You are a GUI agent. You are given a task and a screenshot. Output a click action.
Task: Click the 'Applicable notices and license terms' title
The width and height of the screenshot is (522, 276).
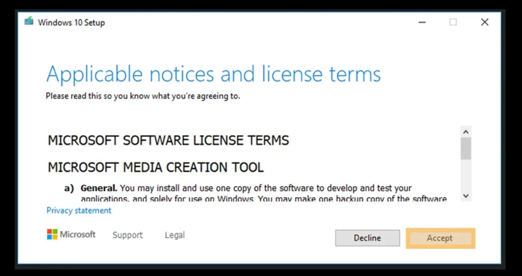click(213, 74)
